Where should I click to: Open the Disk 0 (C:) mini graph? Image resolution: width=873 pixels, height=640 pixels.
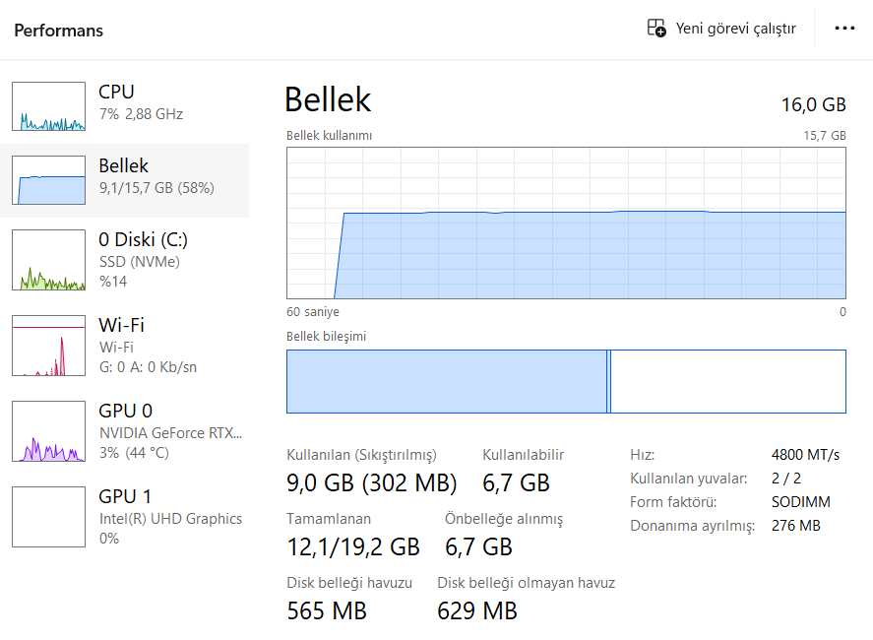(x=48, y=260)
